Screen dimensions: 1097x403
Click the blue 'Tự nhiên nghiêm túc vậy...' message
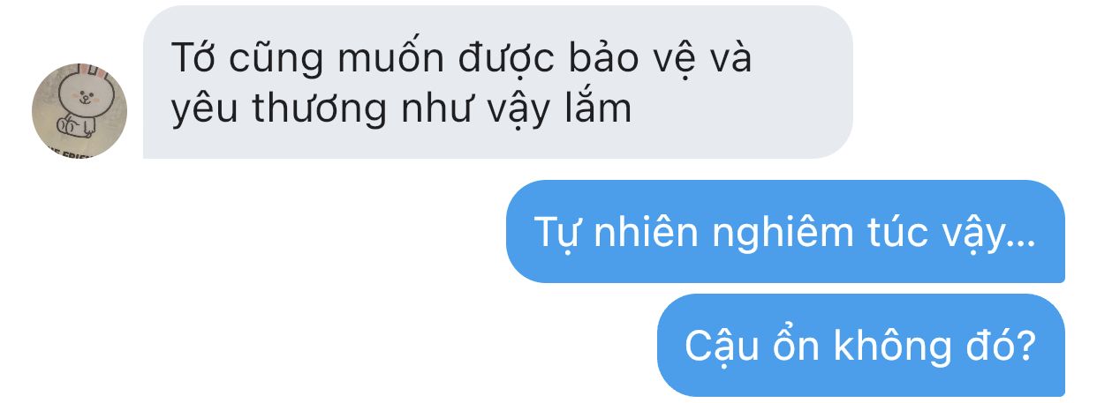785,231
